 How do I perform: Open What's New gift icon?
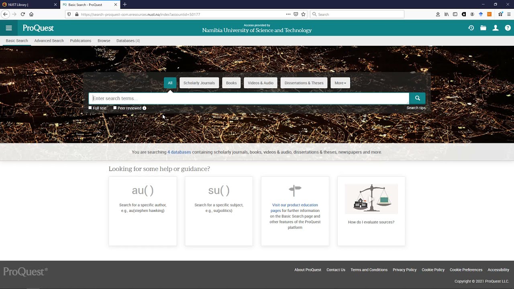pos(500,14)
